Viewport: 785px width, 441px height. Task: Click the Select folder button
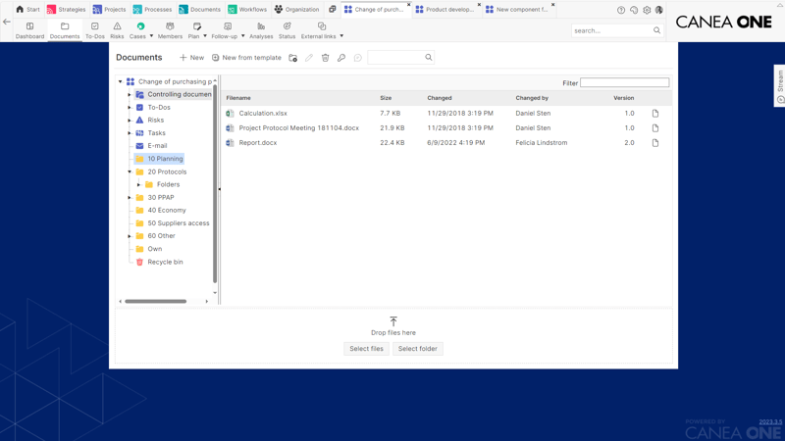[418, 349]
